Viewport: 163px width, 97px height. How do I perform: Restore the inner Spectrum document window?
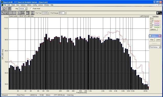point(159,5)
